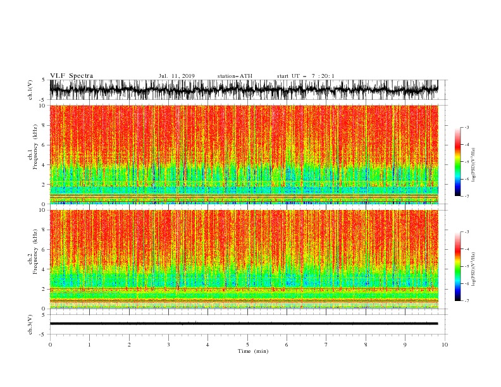Click inside the ch.1 spectrogram plot

tap(244, 154)
